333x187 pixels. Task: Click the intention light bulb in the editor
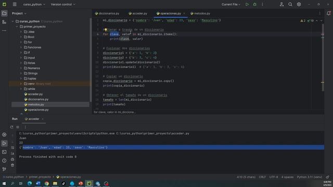pyautogui.click(x=106, y=30)
